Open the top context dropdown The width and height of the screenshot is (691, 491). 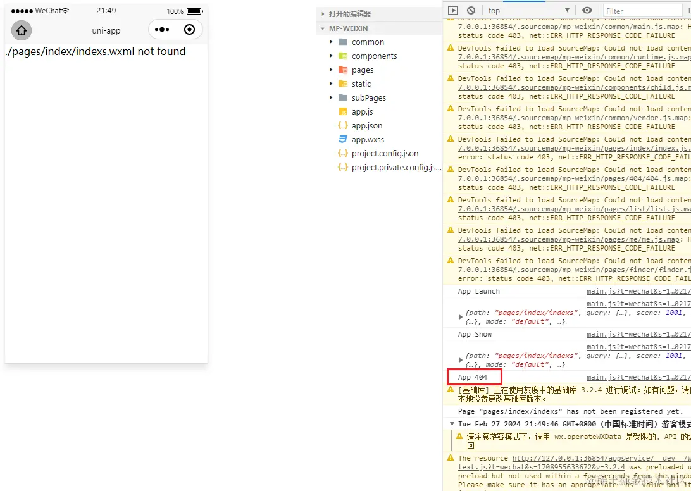[x=529, y=11]
